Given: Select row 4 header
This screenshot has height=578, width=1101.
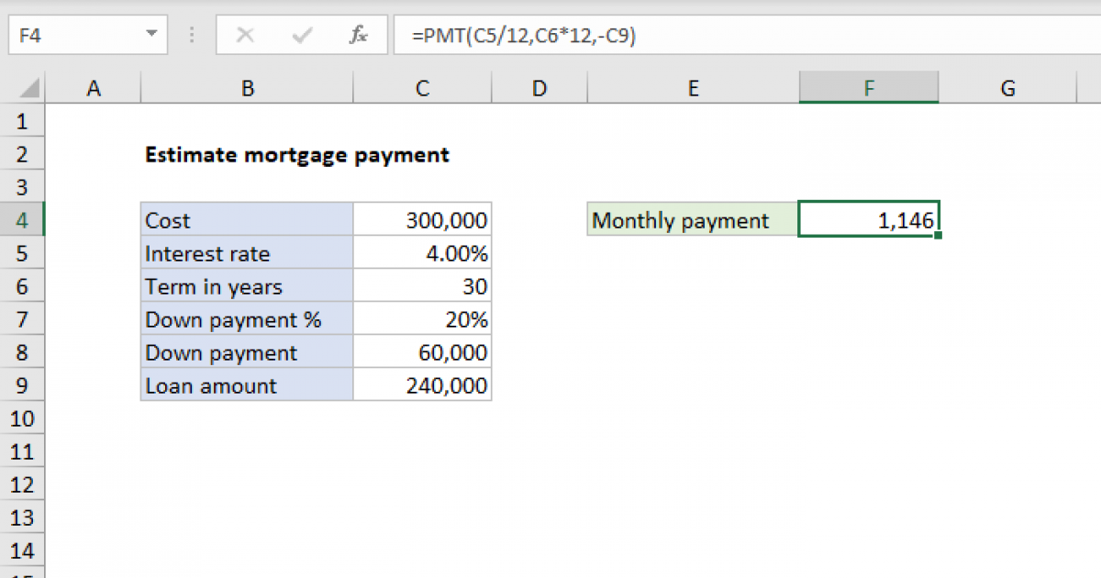Looking at the screenshot, I should 23,221.
